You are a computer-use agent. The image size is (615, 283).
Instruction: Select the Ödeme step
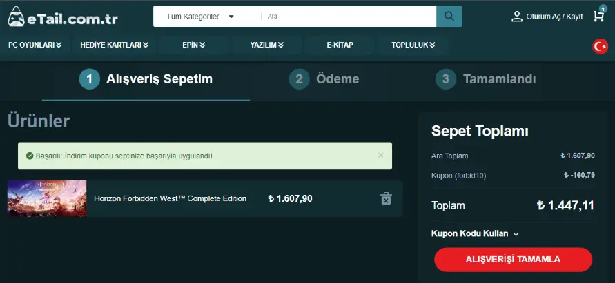pyautogui.click(x=324, y=79)
